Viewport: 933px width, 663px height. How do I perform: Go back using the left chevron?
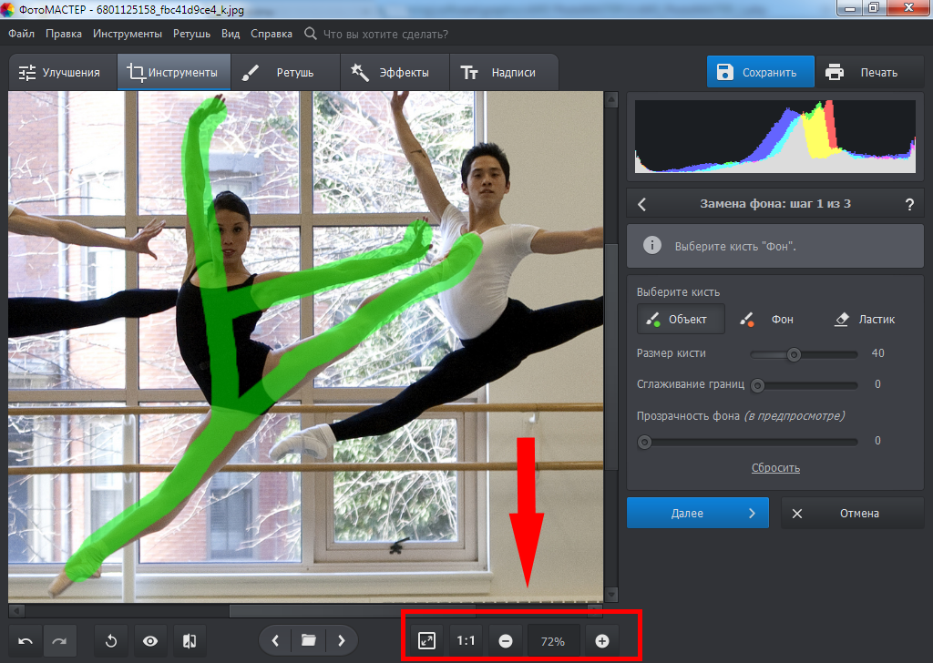(641, 204)
